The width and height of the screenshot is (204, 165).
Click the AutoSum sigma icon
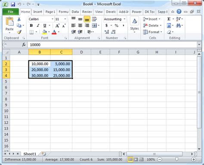pyautogui.click(x=169, y=19)
